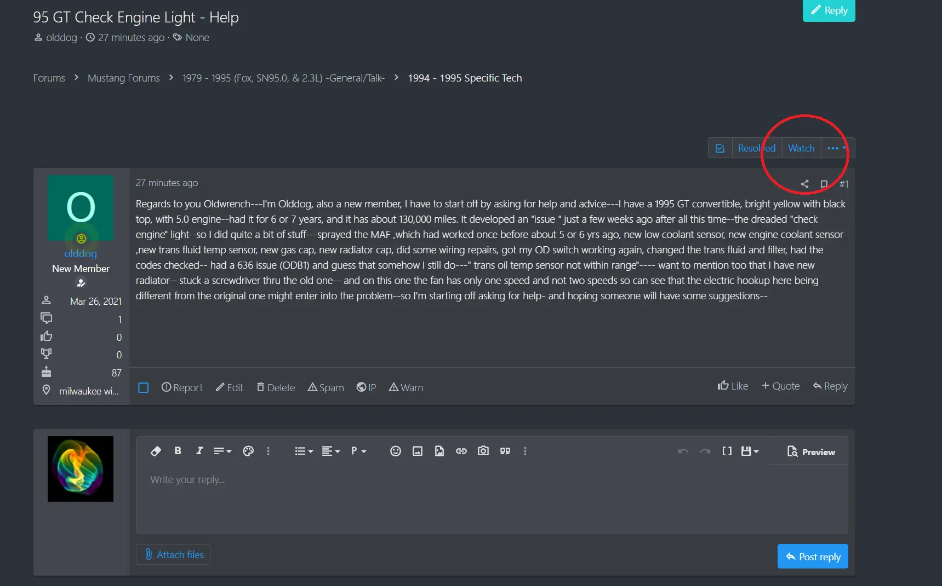Image resolution: width=942 pixels, height=586 pixels.
Task: Insert a quote block in editor
Action: (505, 451)
